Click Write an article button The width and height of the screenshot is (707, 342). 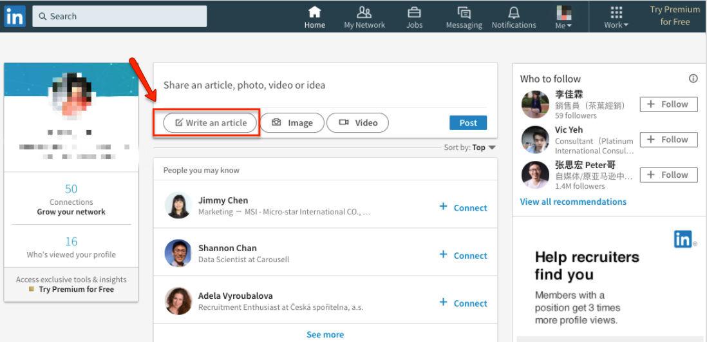[x=211, y=122]
